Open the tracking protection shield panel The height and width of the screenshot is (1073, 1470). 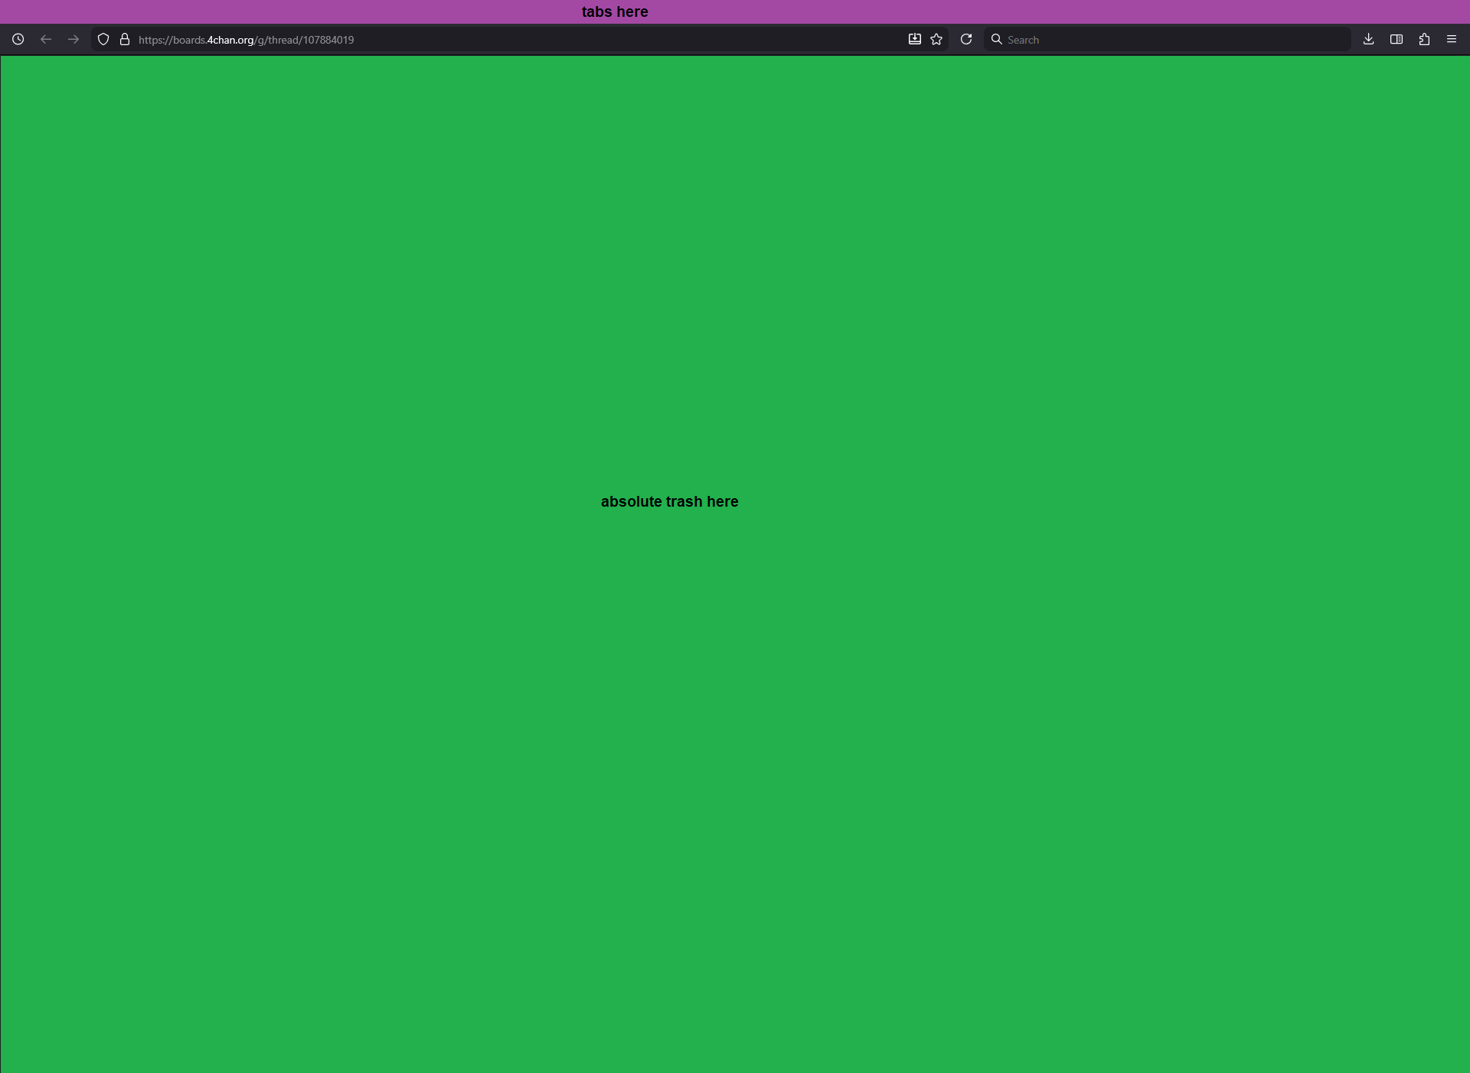tap(103, 39)
